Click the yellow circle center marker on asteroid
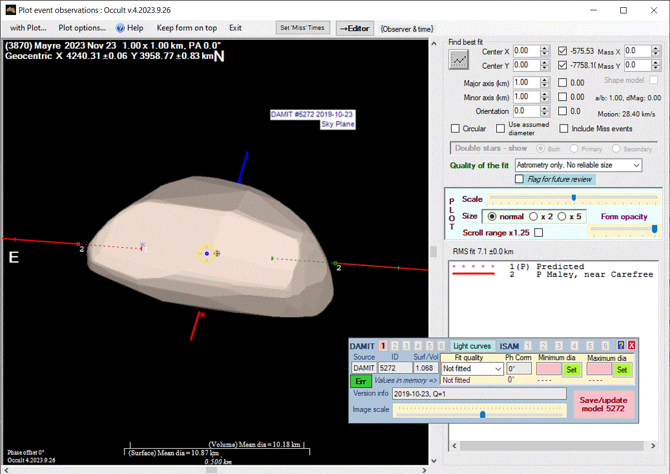Screen dimensions: 670x474 206,253
